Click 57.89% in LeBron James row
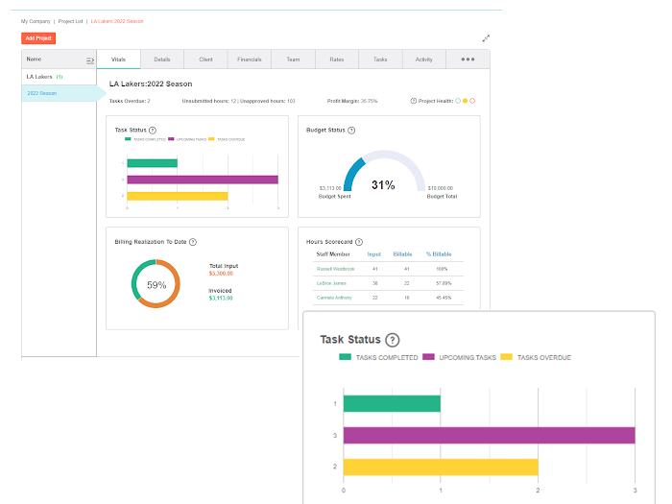Viewport: 672px width, 504px height. (444, 283)
